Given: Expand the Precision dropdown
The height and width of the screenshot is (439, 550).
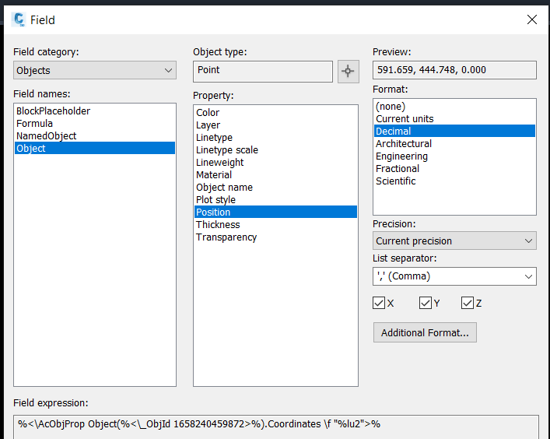Looking at the screenshot, I should pos(454,241).
